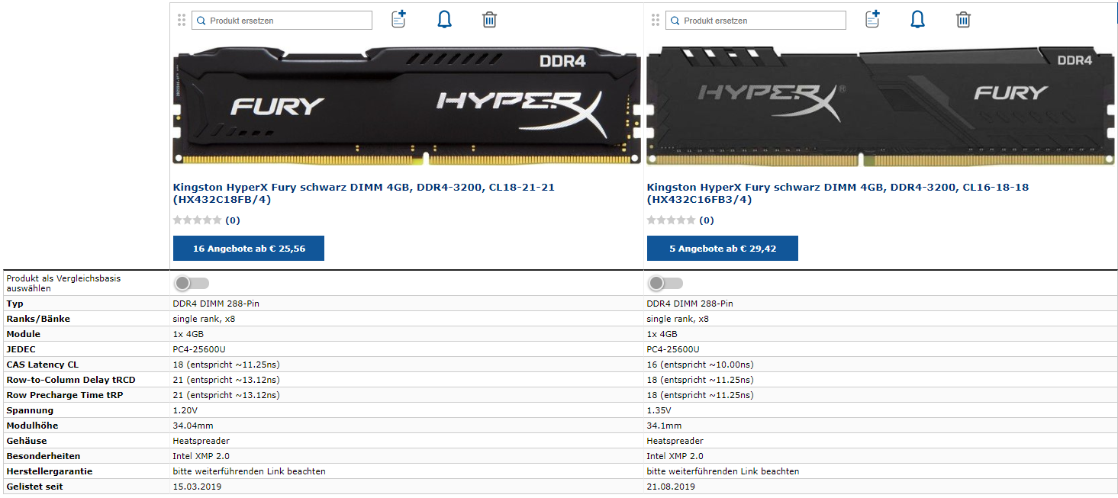Open 16 Angebote ab € 25,56
This screenshot has height=498, width=1118.
pyautogui.click(x=249, y=249)
